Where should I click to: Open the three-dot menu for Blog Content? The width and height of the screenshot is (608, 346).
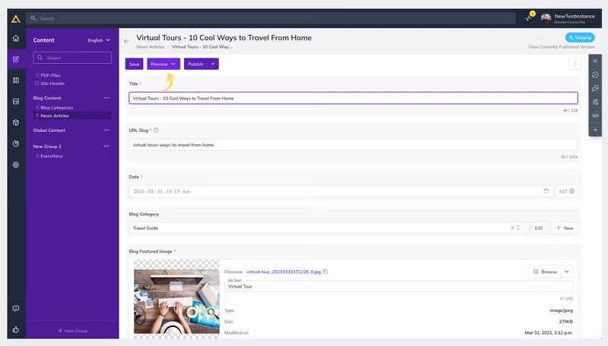tap(106, 98)
